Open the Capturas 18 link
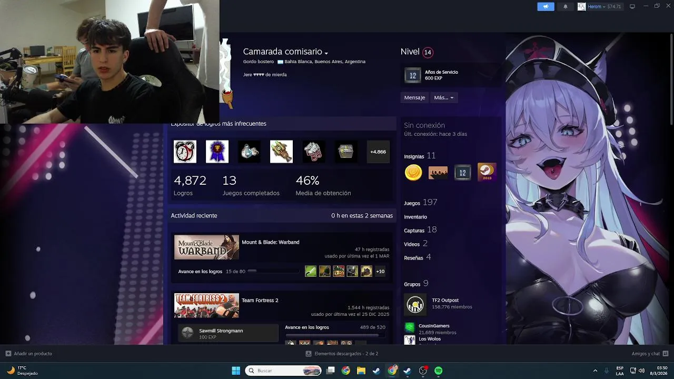The image size is (674, 379). click(420, 230)
